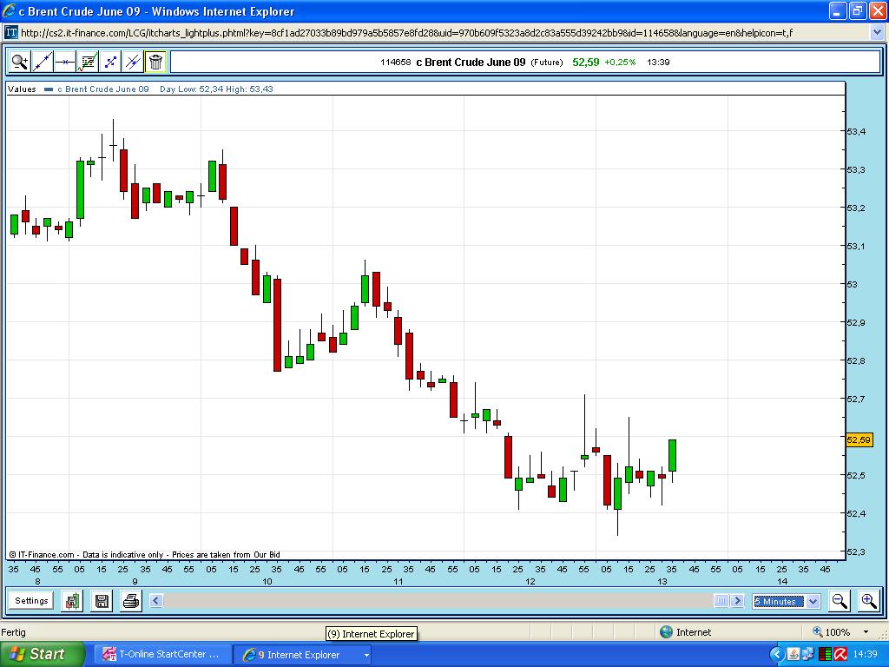Click the IE status bar zoom magnifier
This screenshot has height=667, width=889.
pos(817,632)
